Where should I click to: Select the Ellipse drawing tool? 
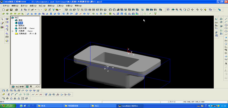click(226, 31)
